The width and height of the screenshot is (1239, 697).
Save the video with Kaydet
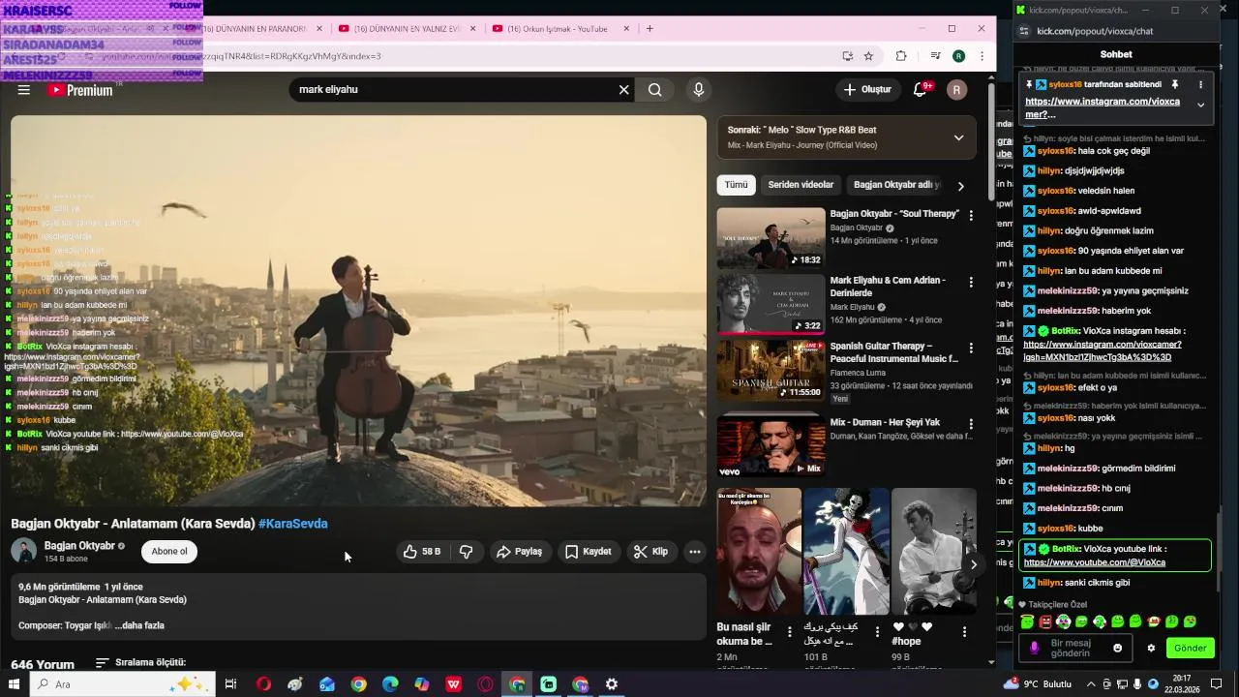(x=589, y=552)
